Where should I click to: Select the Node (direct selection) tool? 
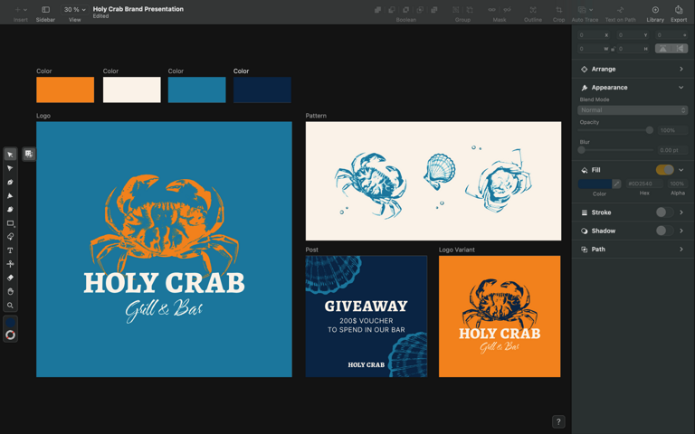tap(10, 168)
